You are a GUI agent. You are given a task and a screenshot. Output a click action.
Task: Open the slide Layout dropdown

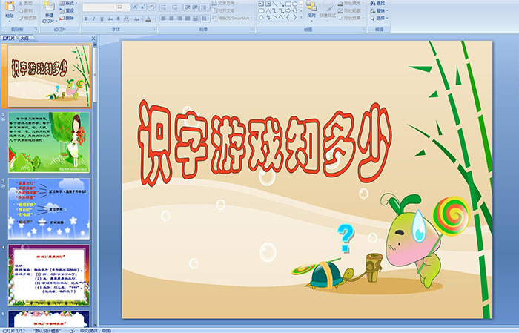coord(68,3)
